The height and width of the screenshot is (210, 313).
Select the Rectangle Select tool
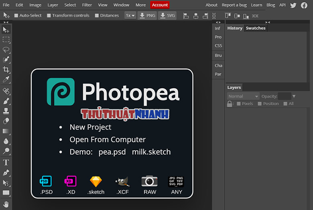[x=6, y=40]
